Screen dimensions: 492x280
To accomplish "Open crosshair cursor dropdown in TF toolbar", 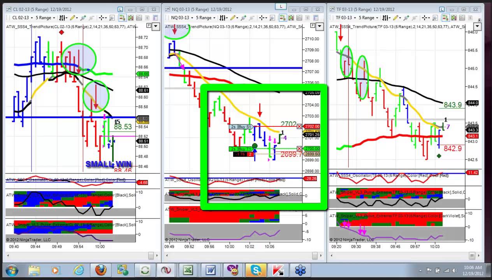I will pos(425,17).
